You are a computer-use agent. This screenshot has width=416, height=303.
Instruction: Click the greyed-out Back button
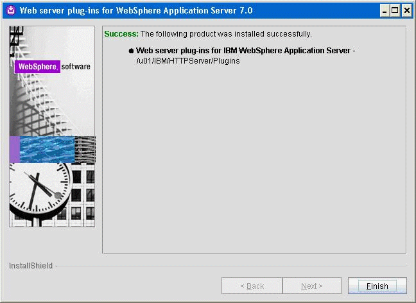252,286
